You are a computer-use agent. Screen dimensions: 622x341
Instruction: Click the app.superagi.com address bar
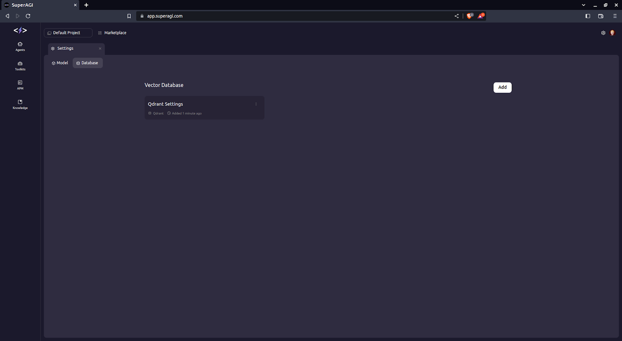(x=280, y=16)
